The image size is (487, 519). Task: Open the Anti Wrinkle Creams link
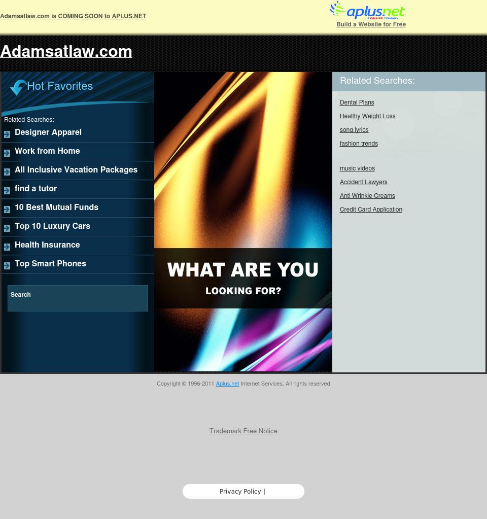(367, 196)
